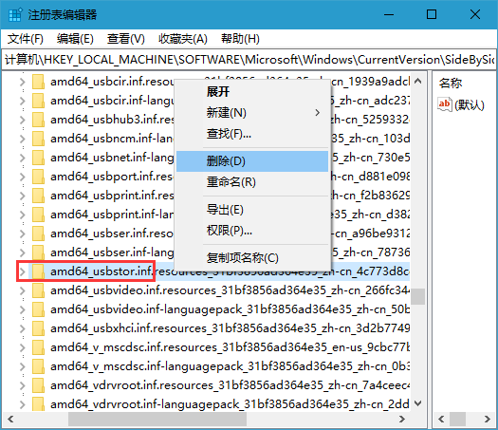This screenshot has width=498, height=430.
Task: Select amd64_vdrvroot.inf-languagepack tree row text
Action: [230, 404]
